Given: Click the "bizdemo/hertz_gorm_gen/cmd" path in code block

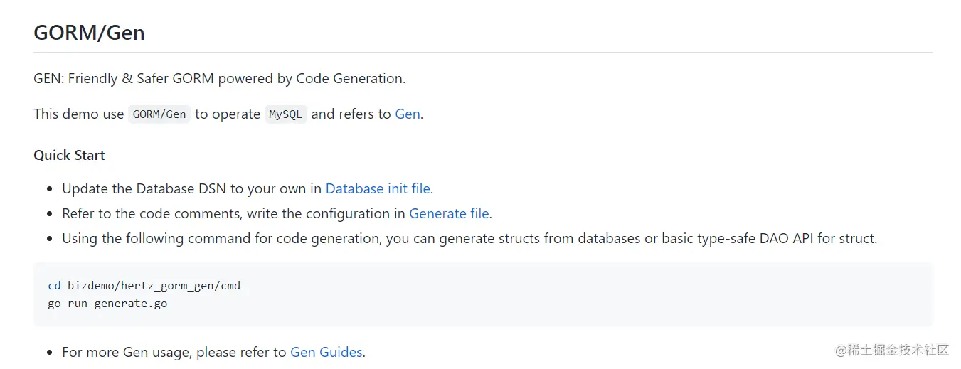Looking at the screenshot, I should [154, 286].
